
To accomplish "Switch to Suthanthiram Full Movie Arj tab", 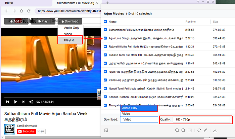I will pyautogui.click(x=76, y=3).
